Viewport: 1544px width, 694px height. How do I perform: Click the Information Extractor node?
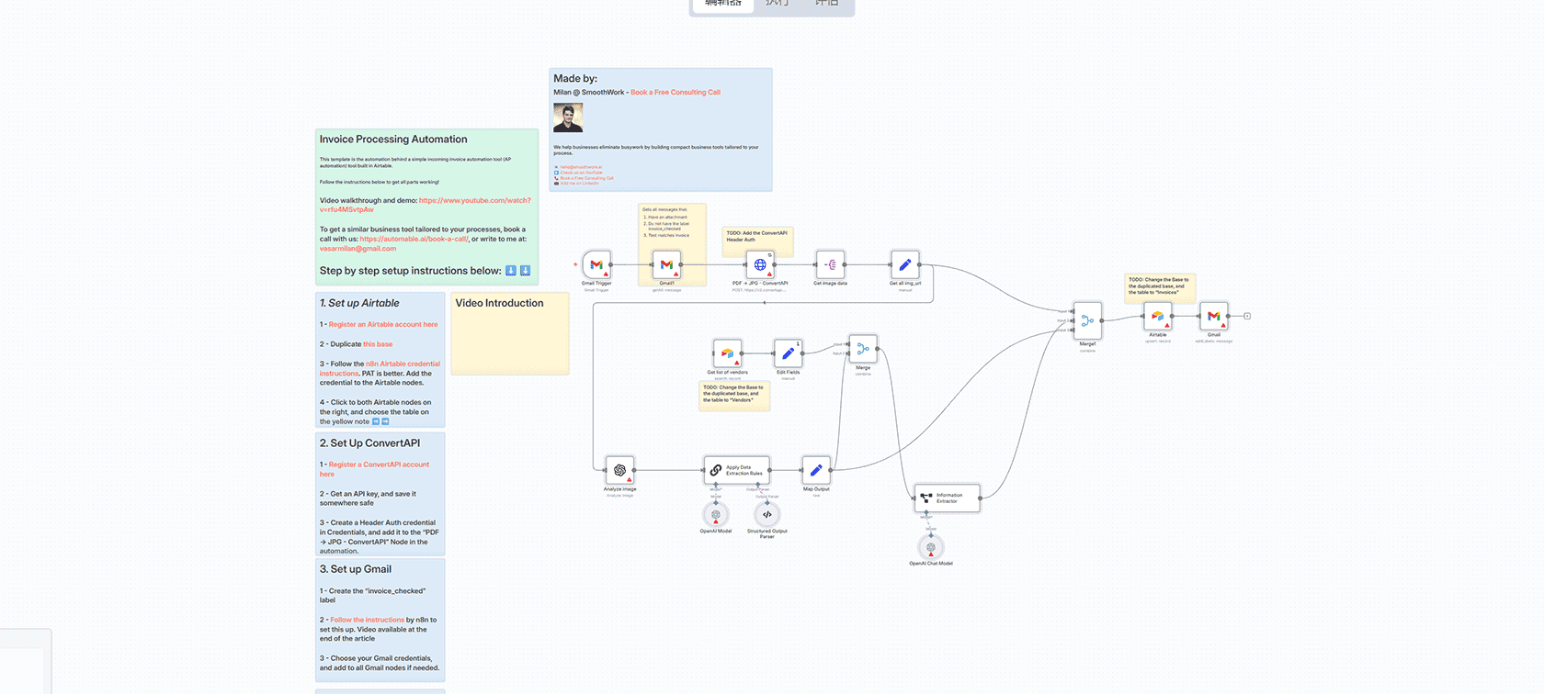pyautogui.click(x=947, y=498)
